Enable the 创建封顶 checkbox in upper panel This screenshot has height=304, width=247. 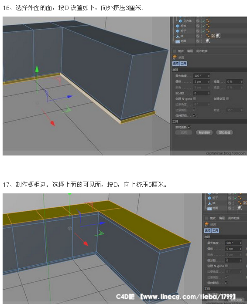tap(227, 99)
